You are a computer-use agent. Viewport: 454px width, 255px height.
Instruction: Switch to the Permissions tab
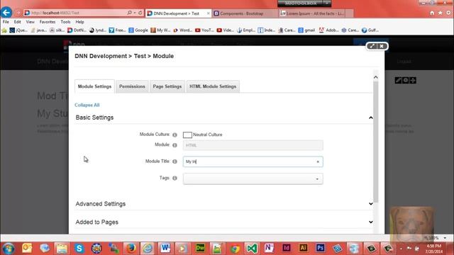[132, 86]
